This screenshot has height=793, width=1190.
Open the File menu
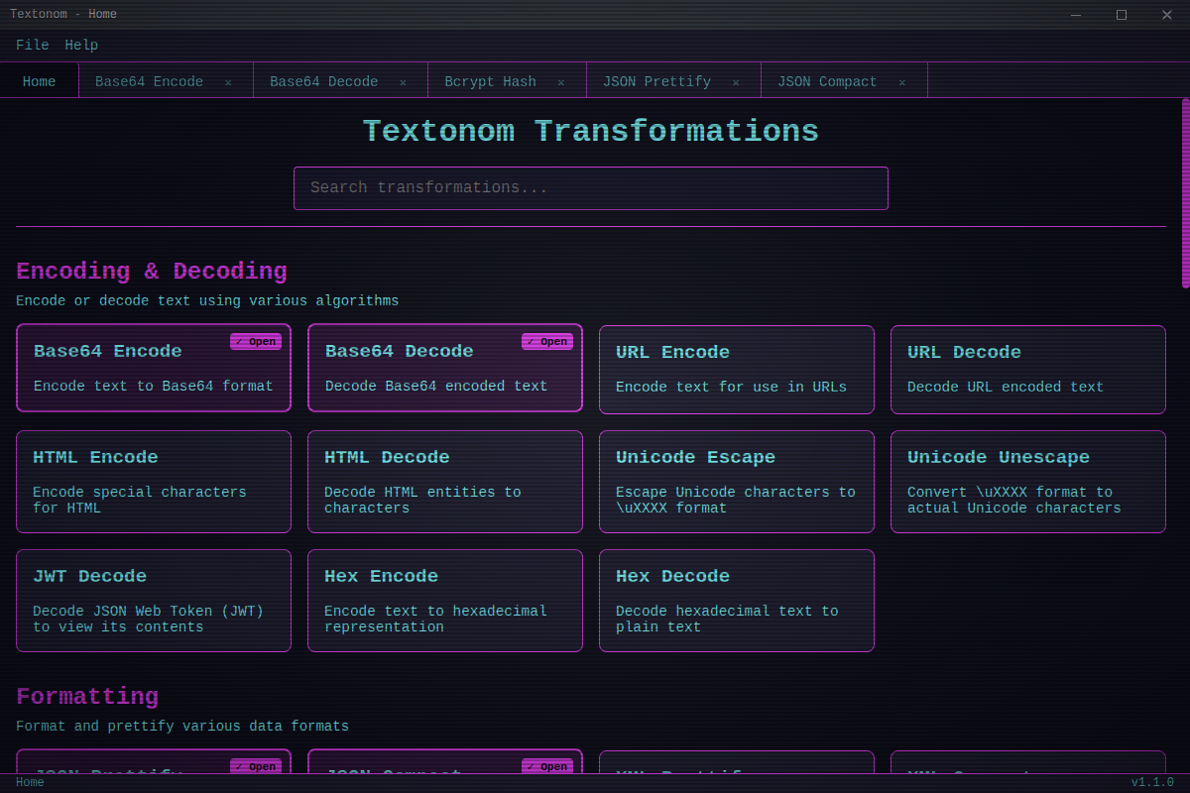(x=32, y=45)
